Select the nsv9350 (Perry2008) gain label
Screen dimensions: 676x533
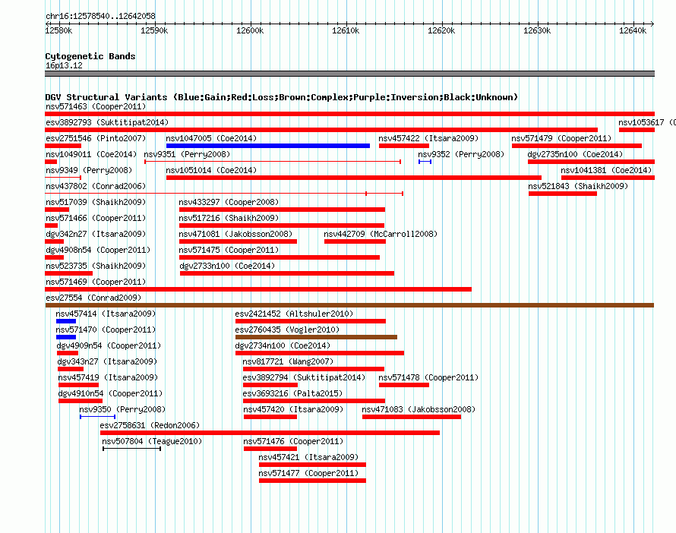(122, 409)
